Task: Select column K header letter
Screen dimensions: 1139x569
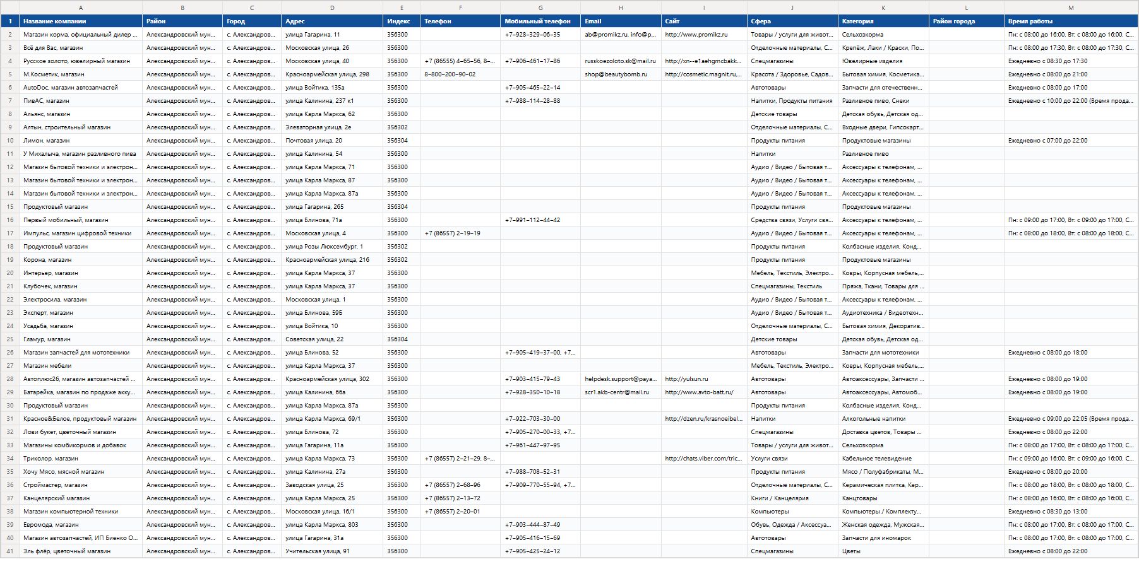Action: (x=883, y=8)
